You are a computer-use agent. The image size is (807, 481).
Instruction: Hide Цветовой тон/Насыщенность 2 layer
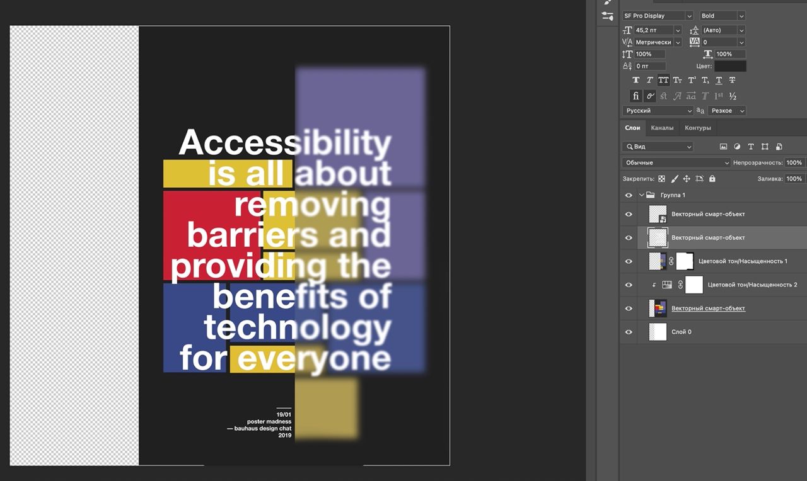point(629,285)
